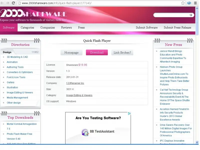Open the Other design link
This screenshot has height=150, width=200.
[14, 103]
